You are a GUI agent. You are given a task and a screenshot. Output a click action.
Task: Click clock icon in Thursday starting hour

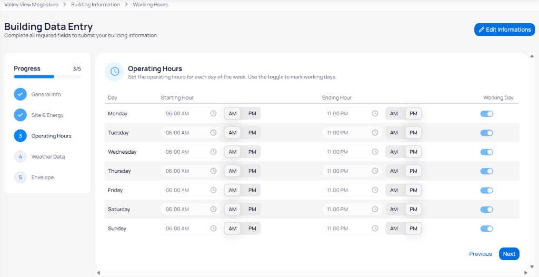(x=214, y=171)
